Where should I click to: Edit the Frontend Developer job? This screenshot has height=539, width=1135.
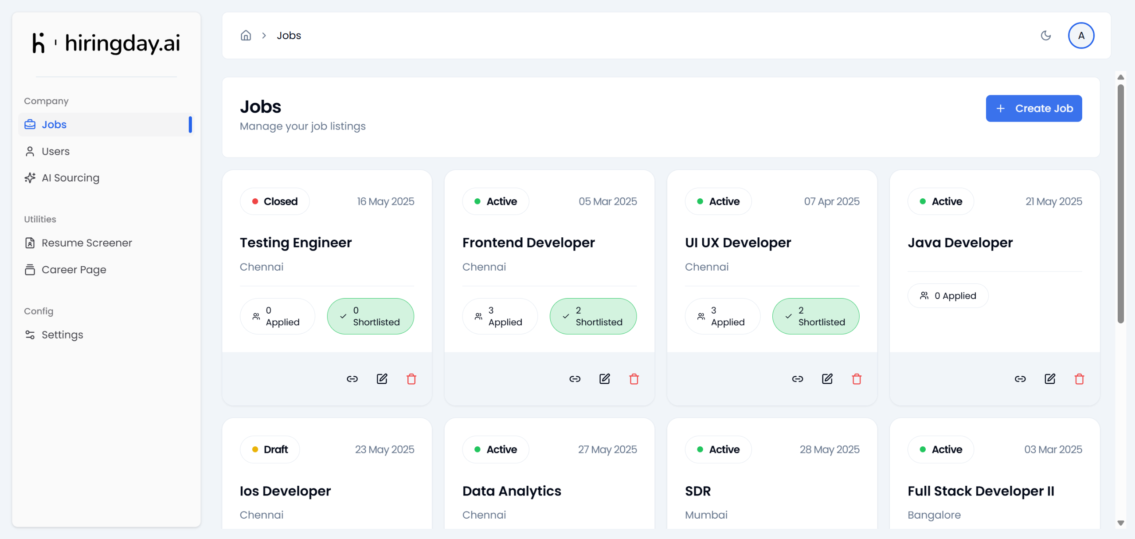(604, 379)
